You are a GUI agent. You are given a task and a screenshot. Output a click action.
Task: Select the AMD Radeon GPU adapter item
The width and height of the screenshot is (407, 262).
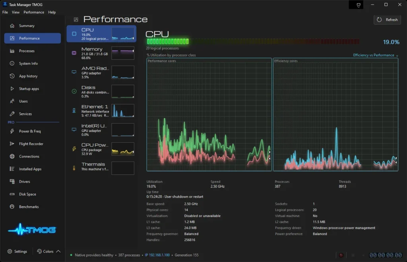click(101, 72)
